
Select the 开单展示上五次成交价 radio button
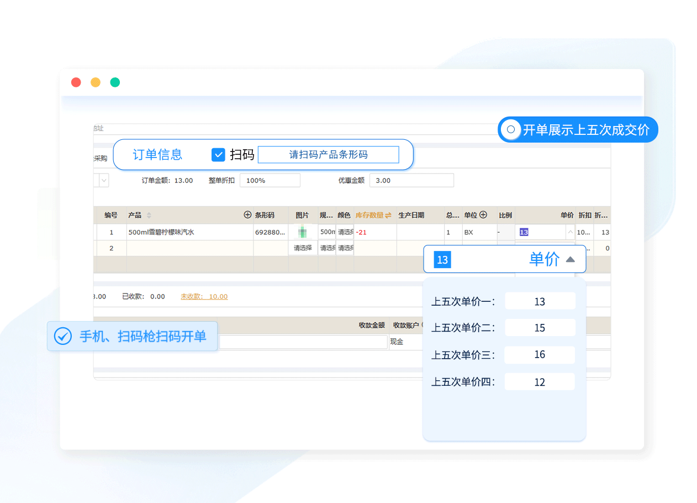[511, 130]
